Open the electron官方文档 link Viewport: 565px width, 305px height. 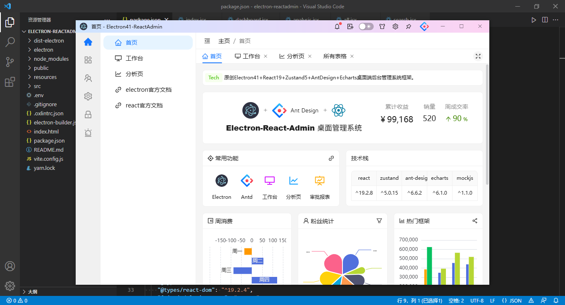pyautogui.click(x=148, y=90)
